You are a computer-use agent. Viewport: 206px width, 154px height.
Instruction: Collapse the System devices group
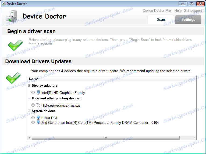tap(29, 111)
